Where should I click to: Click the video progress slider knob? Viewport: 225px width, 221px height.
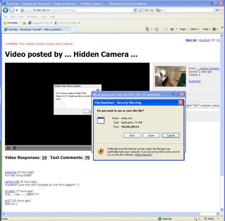click(x=14, y=148)
